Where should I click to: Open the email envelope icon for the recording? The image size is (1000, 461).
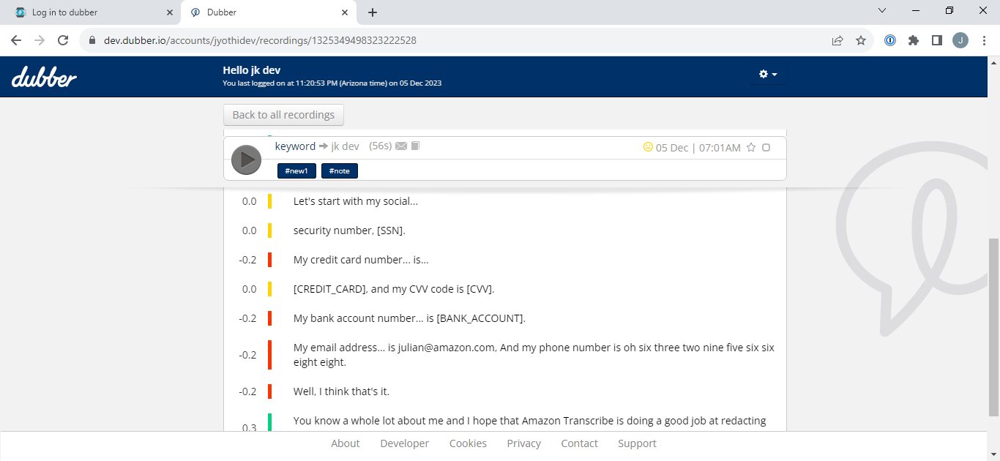(x=400, y=146)
